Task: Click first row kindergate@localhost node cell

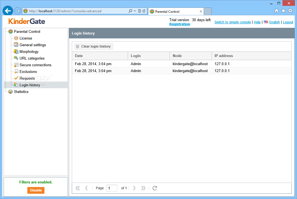Action: [x=190, y=64]
